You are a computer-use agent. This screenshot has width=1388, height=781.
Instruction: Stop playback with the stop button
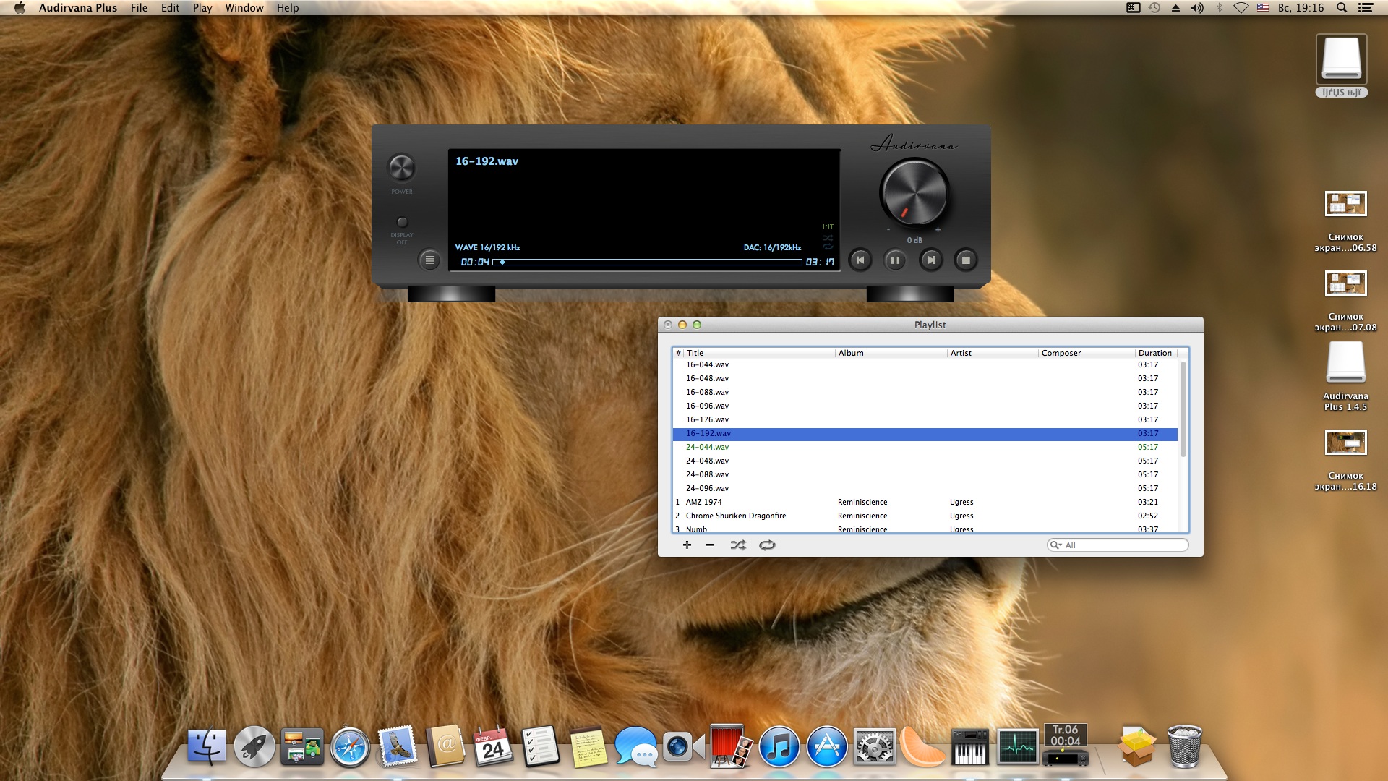[x=966, y=260]
